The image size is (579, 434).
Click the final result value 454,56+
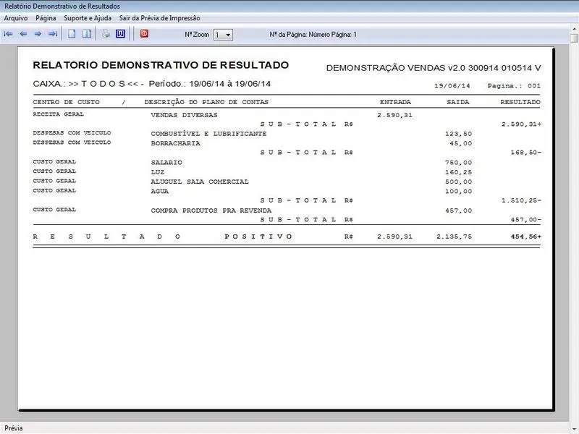pyautogui.click(x=525, y=237)
